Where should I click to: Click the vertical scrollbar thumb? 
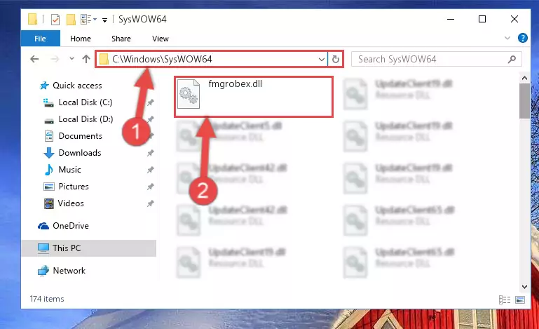point(524,101)
